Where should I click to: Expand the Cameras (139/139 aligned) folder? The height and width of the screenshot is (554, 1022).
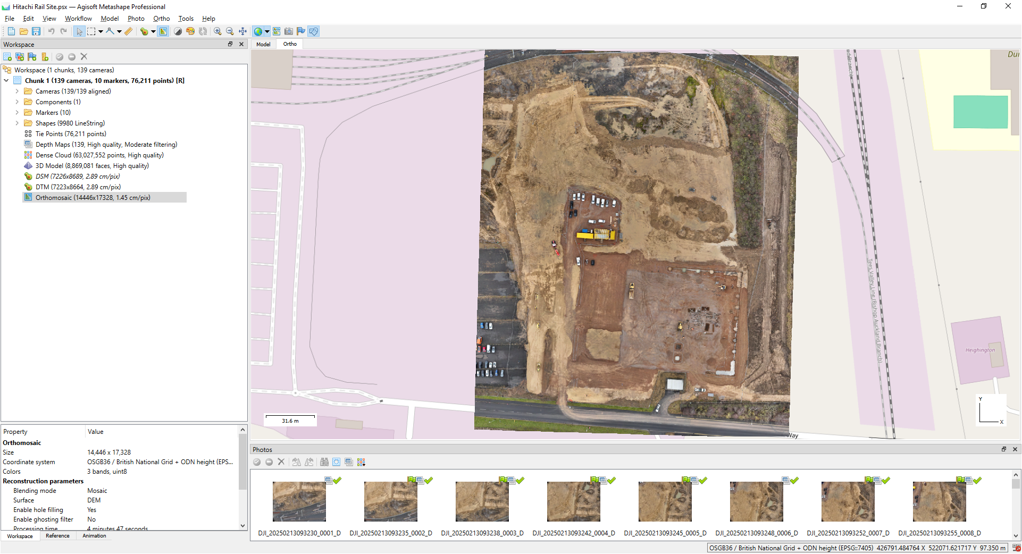[17, 91]
